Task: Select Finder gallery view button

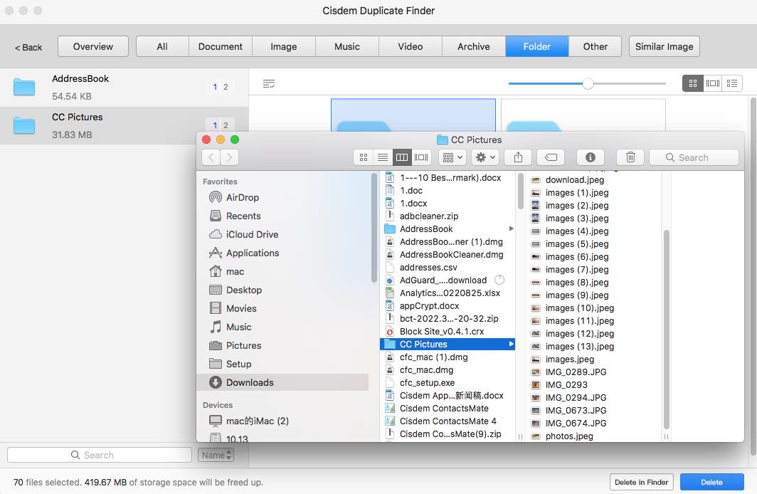Action: (x=421, y=157)
